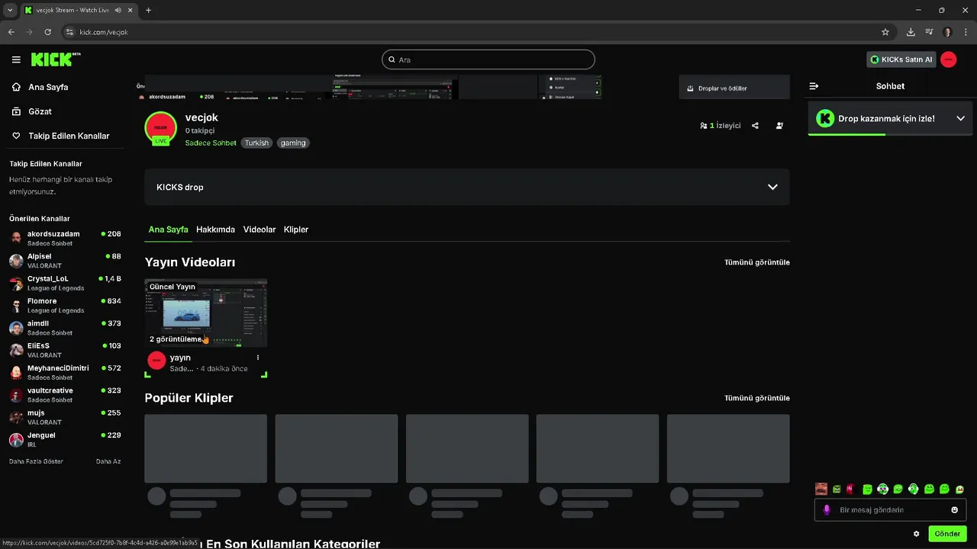Insert the mustache man face emote

tap(821, 489)
